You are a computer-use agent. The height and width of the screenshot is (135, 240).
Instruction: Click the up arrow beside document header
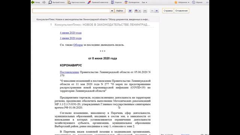[x=51, y=25]
